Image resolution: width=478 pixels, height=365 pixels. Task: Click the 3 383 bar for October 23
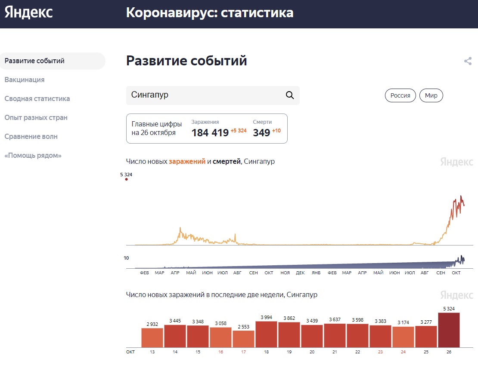pyautogui.click(x=380, y=336)
